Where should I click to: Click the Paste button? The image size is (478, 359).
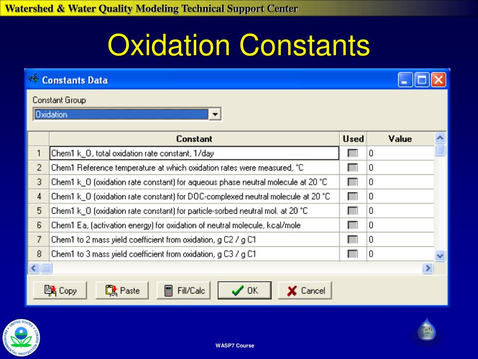122,290
